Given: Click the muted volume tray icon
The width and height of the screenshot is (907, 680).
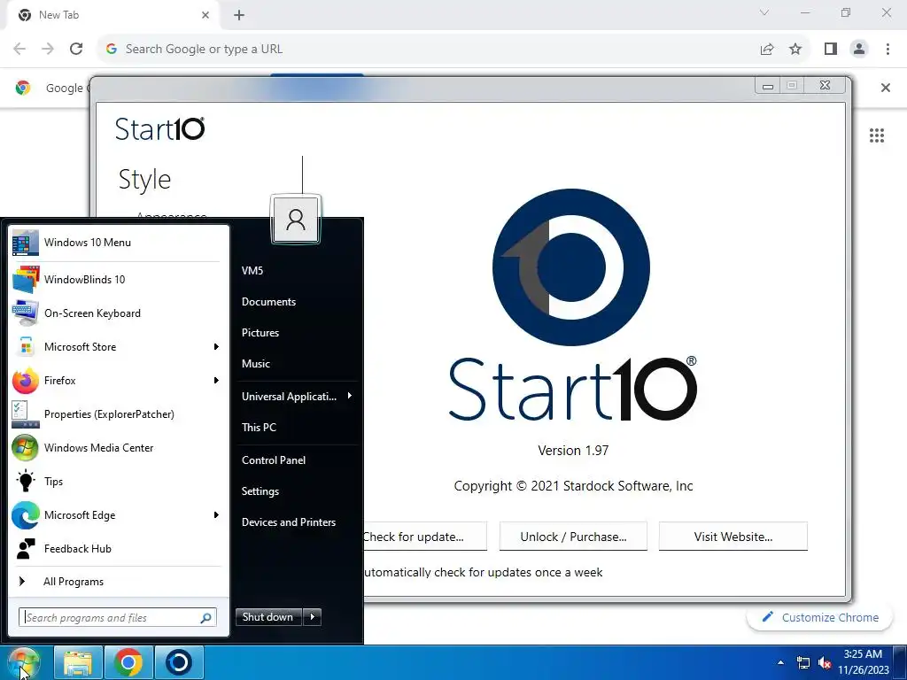Looking at the screenshot, I should click(x=825, y=662).
